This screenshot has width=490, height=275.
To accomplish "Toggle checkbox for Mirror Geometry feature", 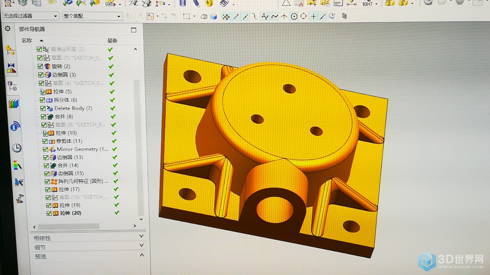I will (x=45, y=149).
